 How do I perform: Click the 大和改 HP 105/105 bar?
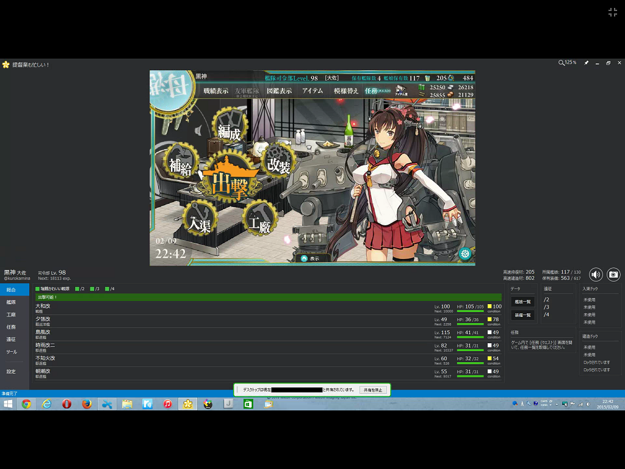[470, 311]
